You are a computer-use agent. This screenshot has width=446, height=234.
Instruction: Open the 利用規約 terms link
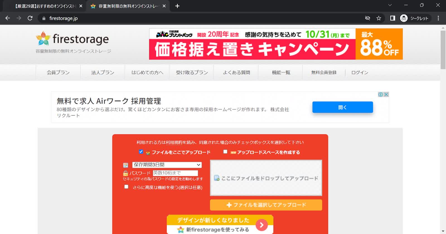174,142
